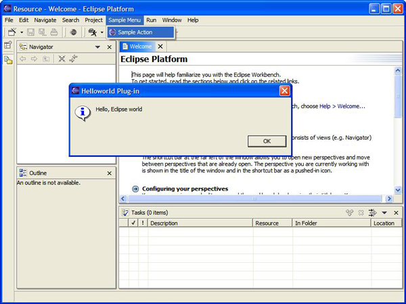Viewport: 406px width, 304px height.
Task: Click the Print toolbar icon
Action: 54,32
